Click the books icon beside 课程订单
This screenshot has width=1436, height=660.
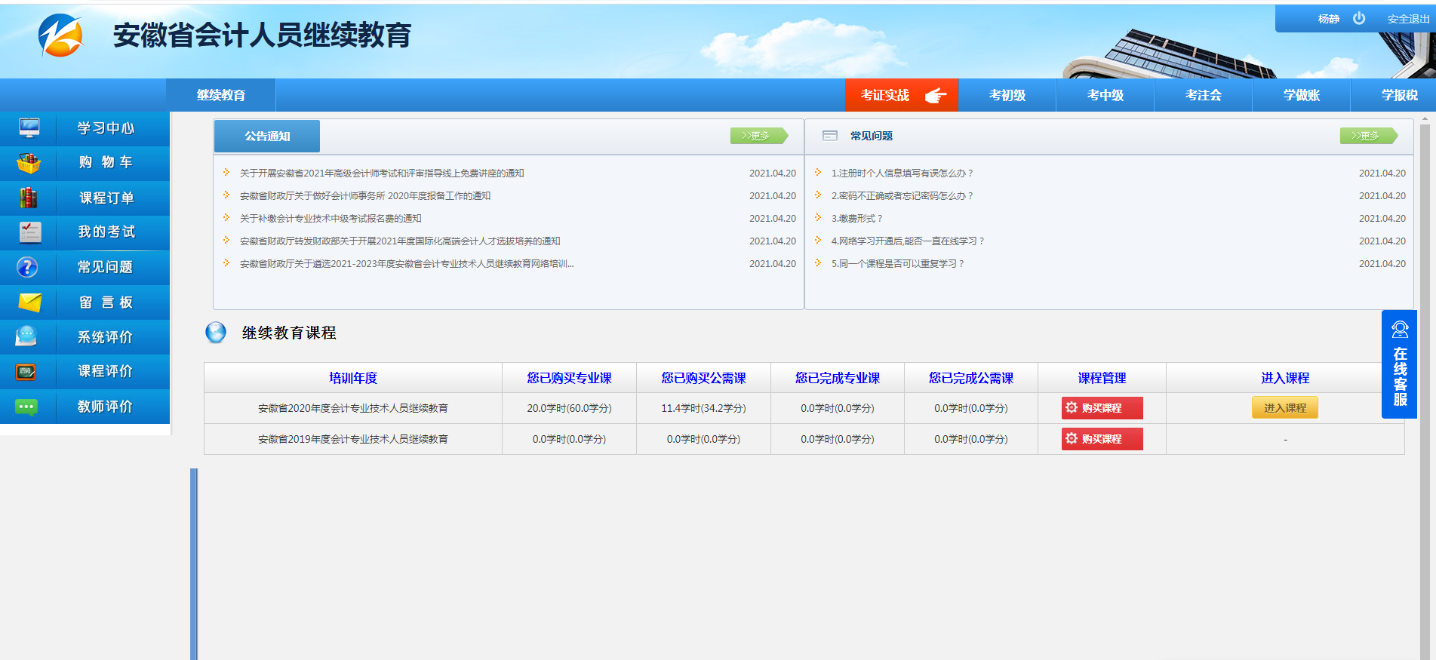click(x=29, y=198)
